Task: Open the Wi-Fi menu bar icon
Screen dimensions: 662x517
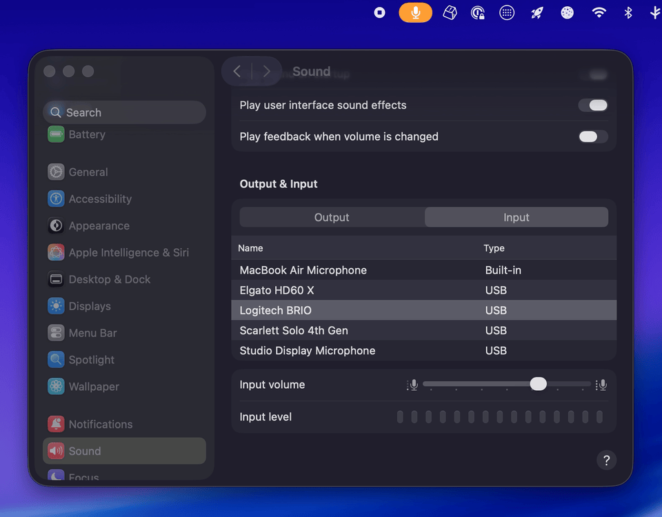Action: (x=599, y=12)
